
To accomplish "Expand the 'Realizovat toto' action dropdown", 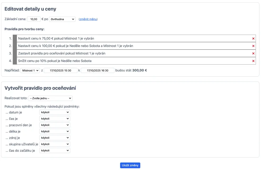I will tap(50, 98).
